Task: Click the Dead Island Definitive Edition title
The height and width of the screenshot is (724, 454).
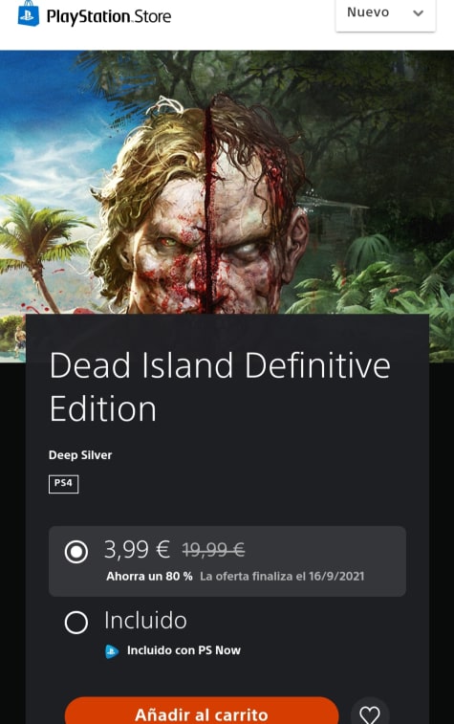Action: coord(220,387)
